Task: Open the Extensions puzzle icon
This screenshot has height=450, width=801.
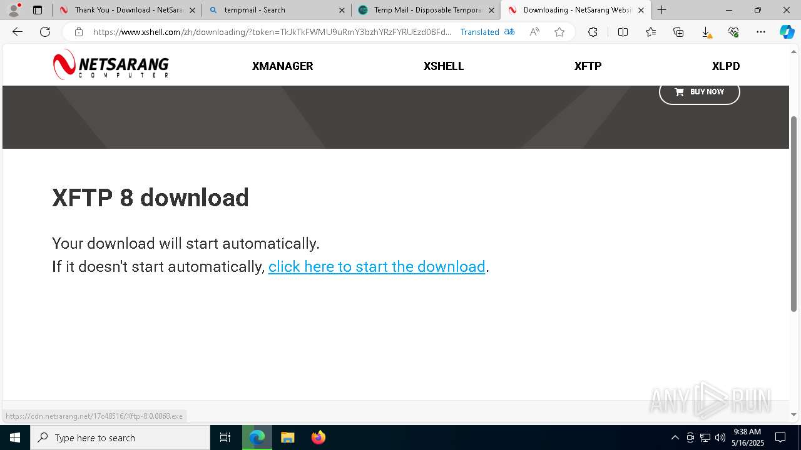Action: (x=593, y=32)
